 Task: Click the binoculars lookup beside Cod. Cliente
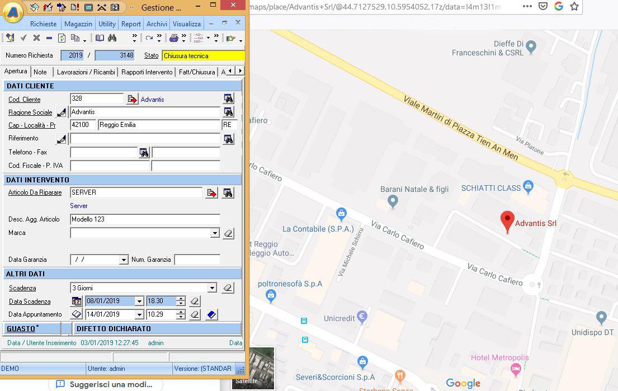228,99
